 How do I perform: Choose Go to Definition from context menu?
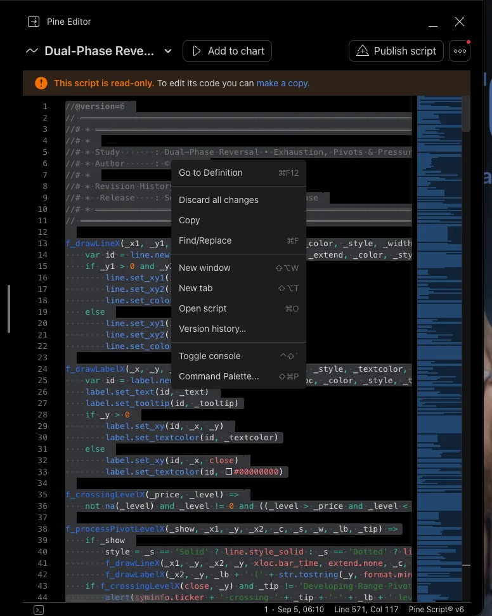click(x=238, y=173)
